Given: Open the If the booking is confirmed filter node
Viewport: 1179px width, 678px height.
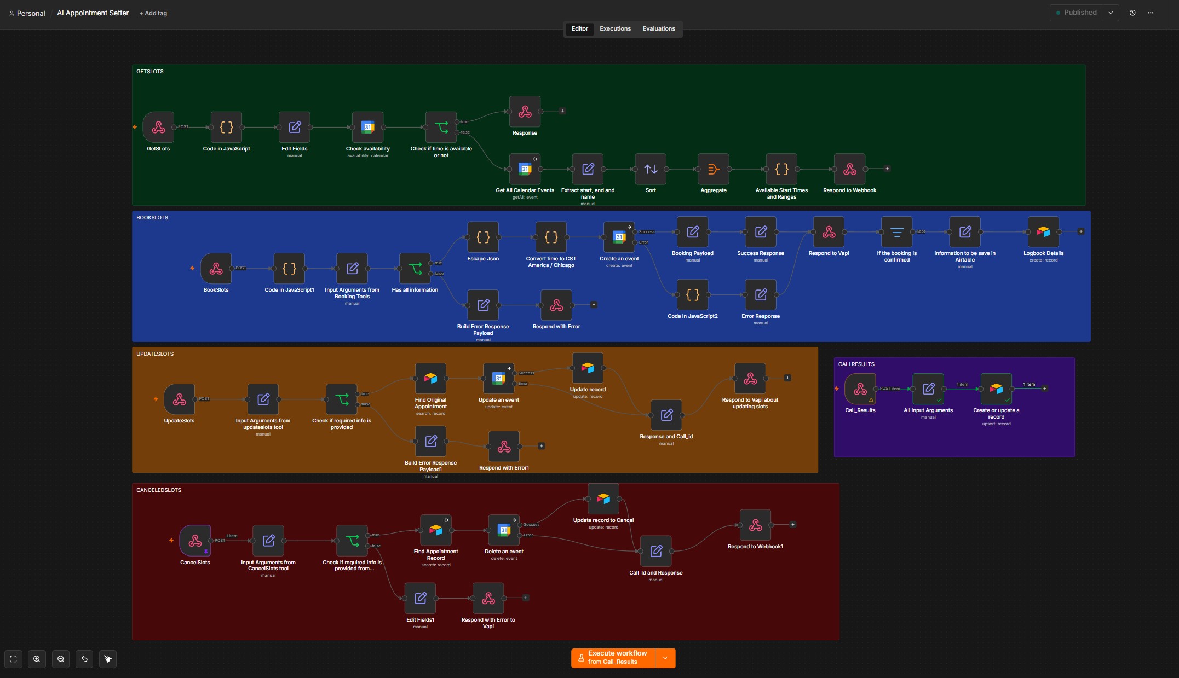Looking at the screenshot, I should [x=897, y=232].
